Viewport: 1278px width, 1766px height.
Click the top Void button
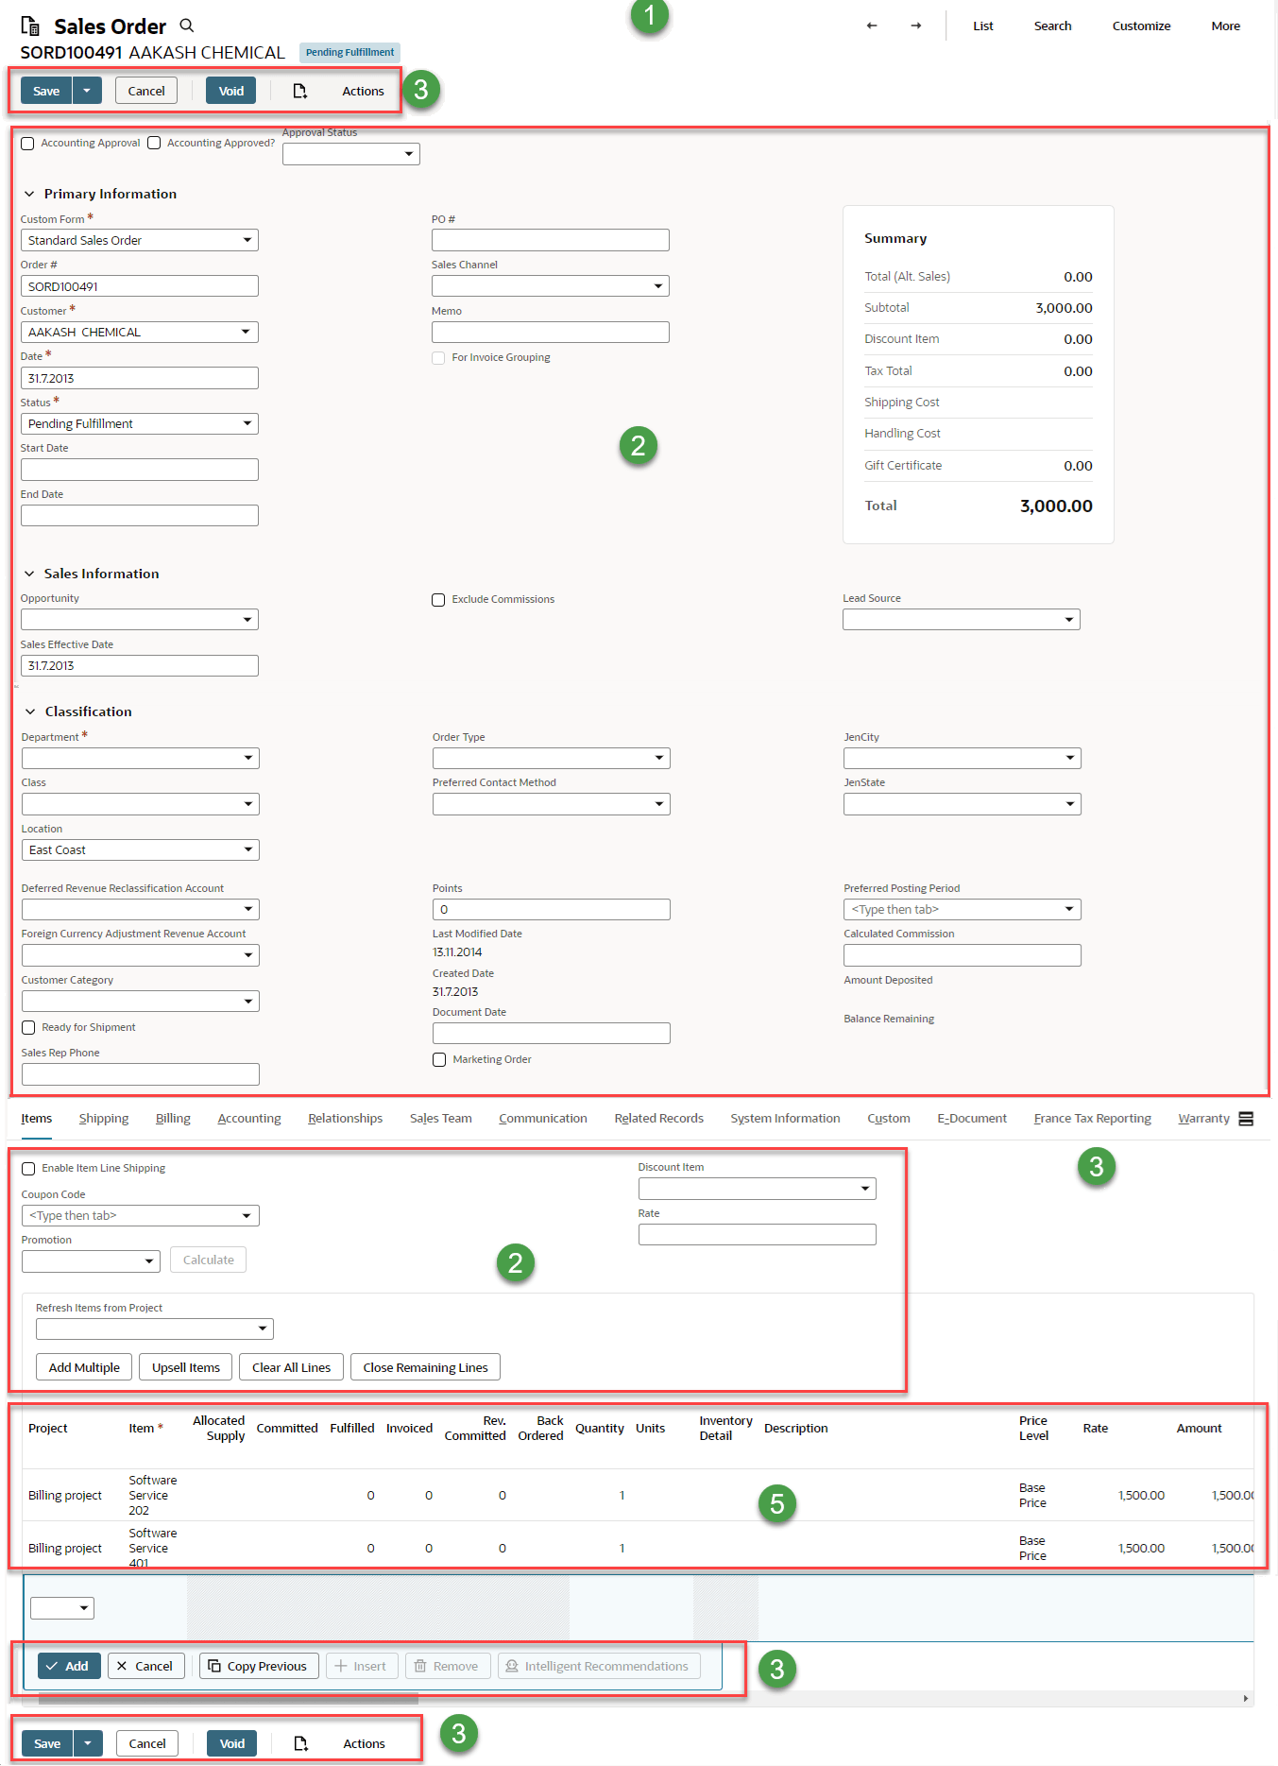(x=231, y=91)
